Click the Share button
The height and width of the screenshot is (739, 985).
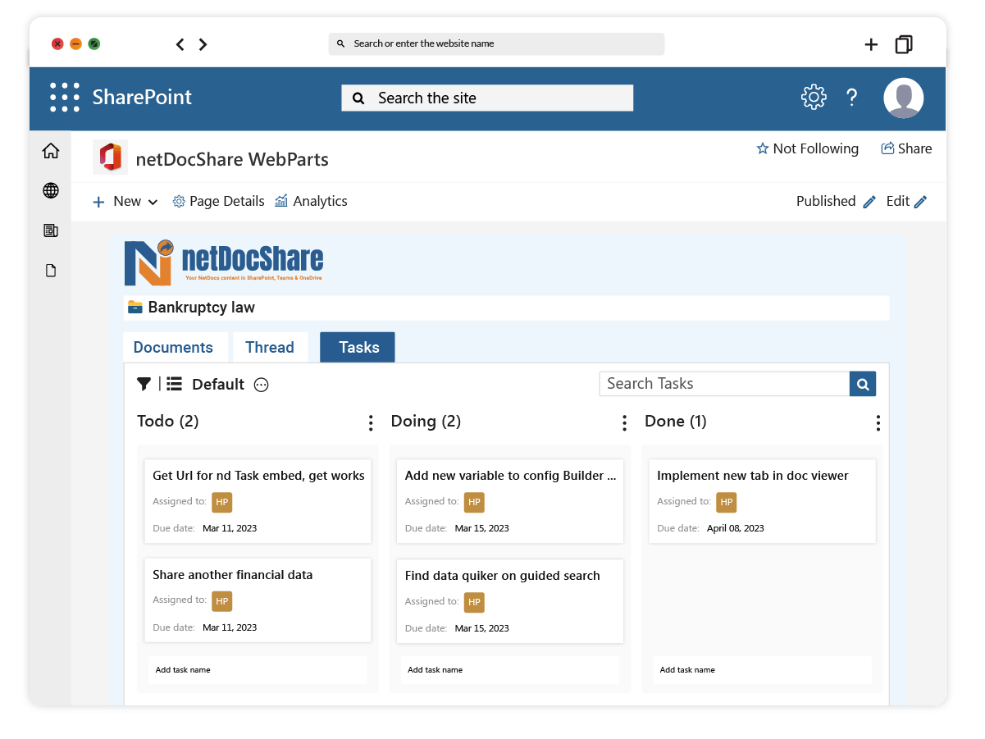click(906, 148)
